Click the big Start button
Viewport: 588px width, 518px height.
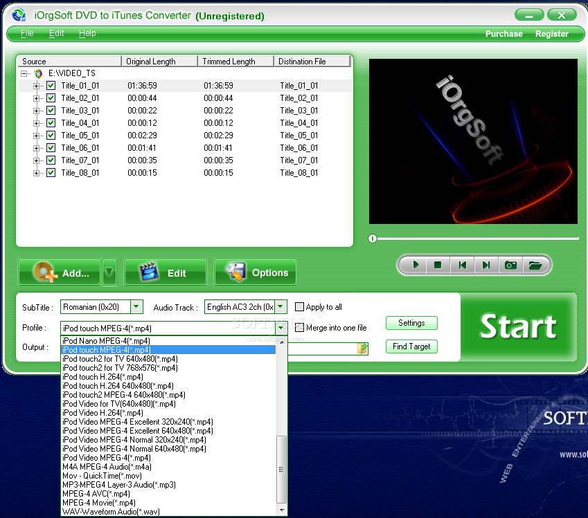click(518, 326)
